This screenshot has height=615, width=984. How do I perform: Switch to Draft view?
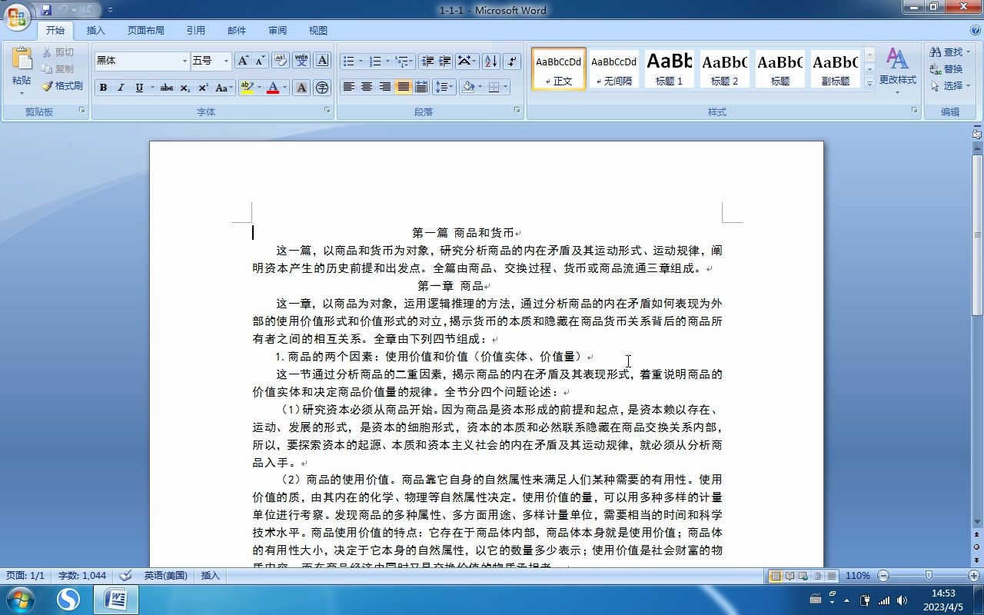[831, 576]
